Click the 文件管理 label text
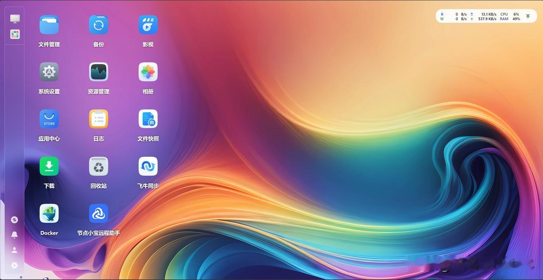Image resolution: width=543 pixels, height=280 pixels. point(49,44)
